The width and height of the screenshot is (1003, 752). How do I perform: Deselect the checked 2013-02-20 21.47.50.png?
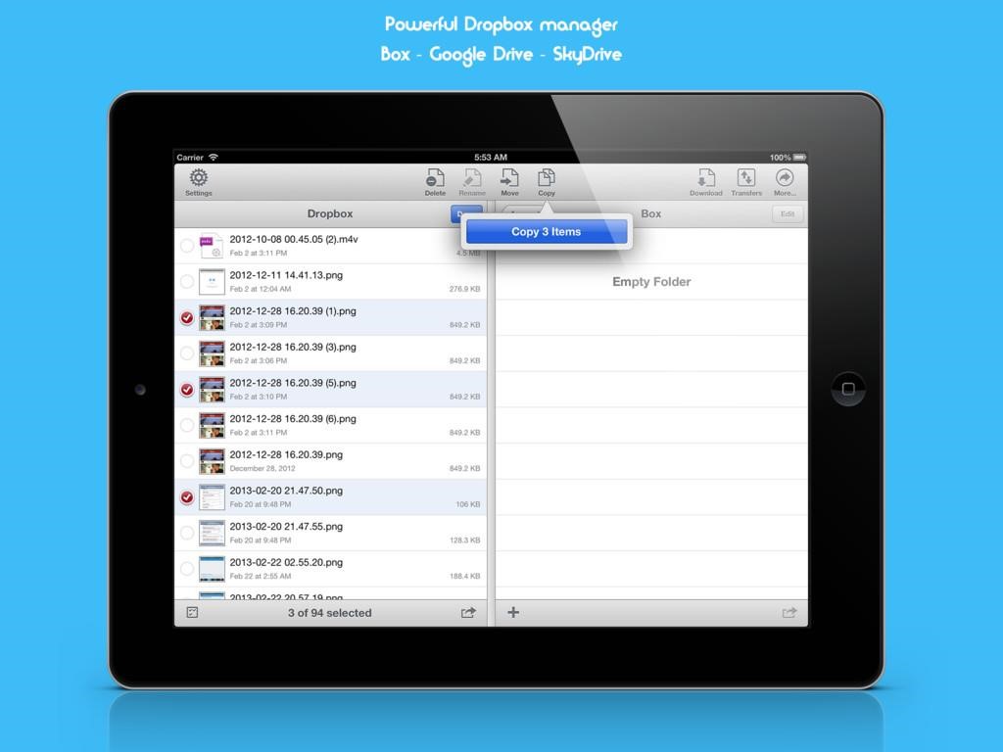(x=187, y=497)
